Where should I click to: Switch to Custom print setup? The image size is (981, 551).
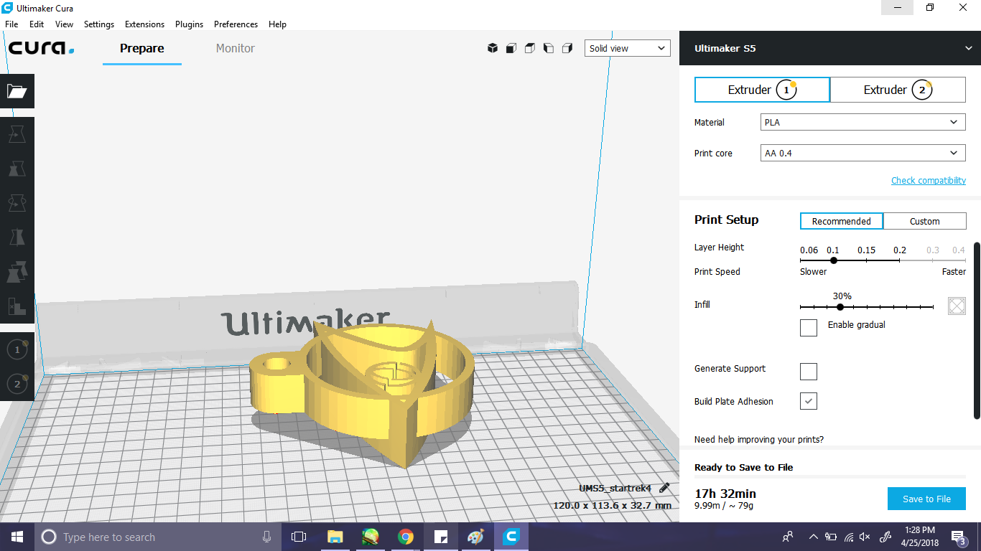click(x=925, y=221)
